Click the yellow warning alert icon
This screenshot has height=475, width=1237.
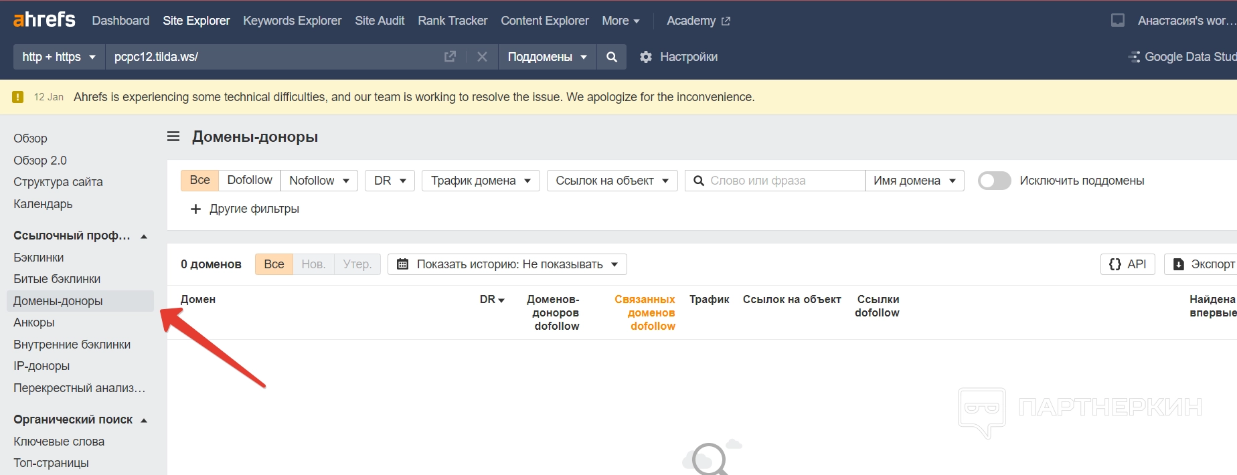[18, 97]
